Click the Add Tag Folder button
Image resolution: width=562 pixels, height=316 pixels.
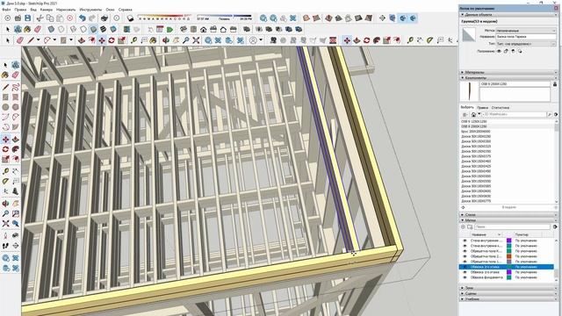[470, 226]
